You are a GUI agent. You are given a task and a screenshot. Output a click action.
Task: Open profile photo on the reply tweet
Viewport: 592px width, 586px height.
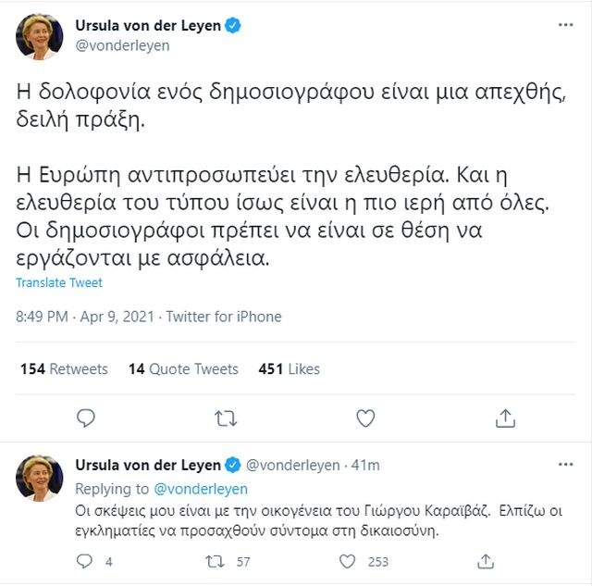click(x=40, y=479)
